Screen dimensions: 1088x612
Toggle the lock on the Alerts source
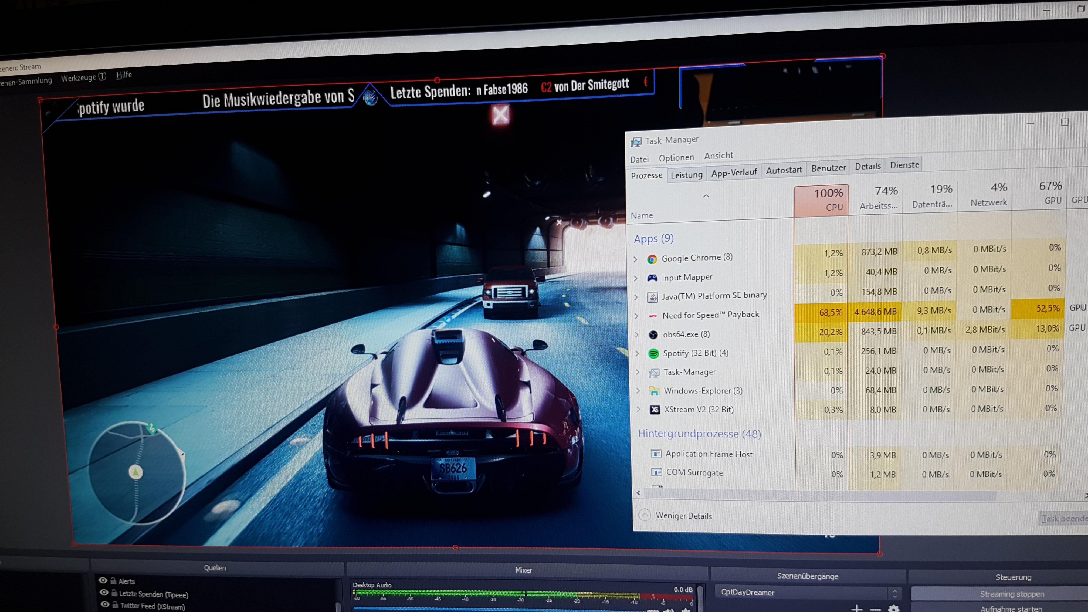point(113,581)
